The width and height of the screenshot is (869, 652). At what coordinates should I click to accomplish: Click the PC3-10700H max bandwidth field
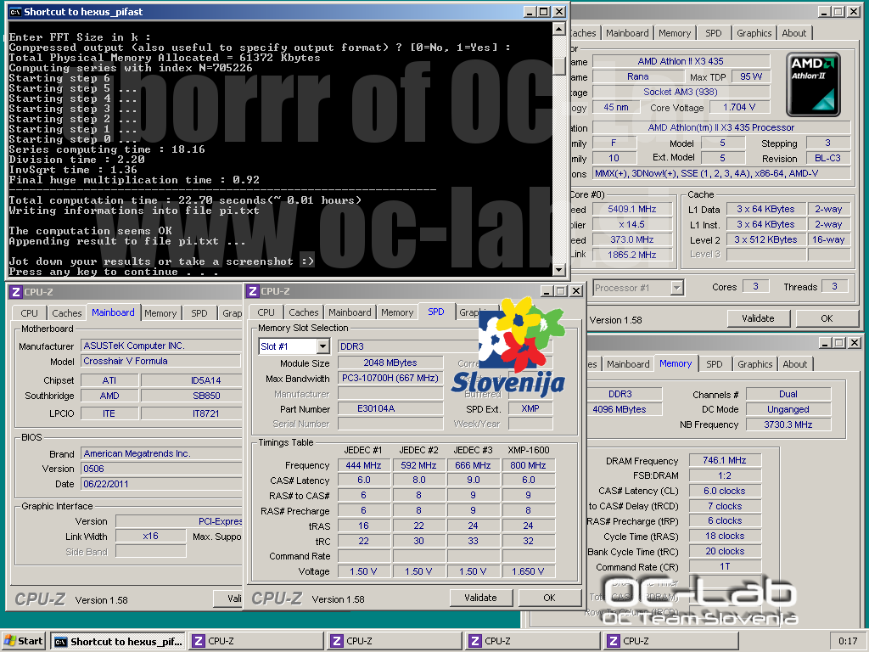[x=390, y=378]
